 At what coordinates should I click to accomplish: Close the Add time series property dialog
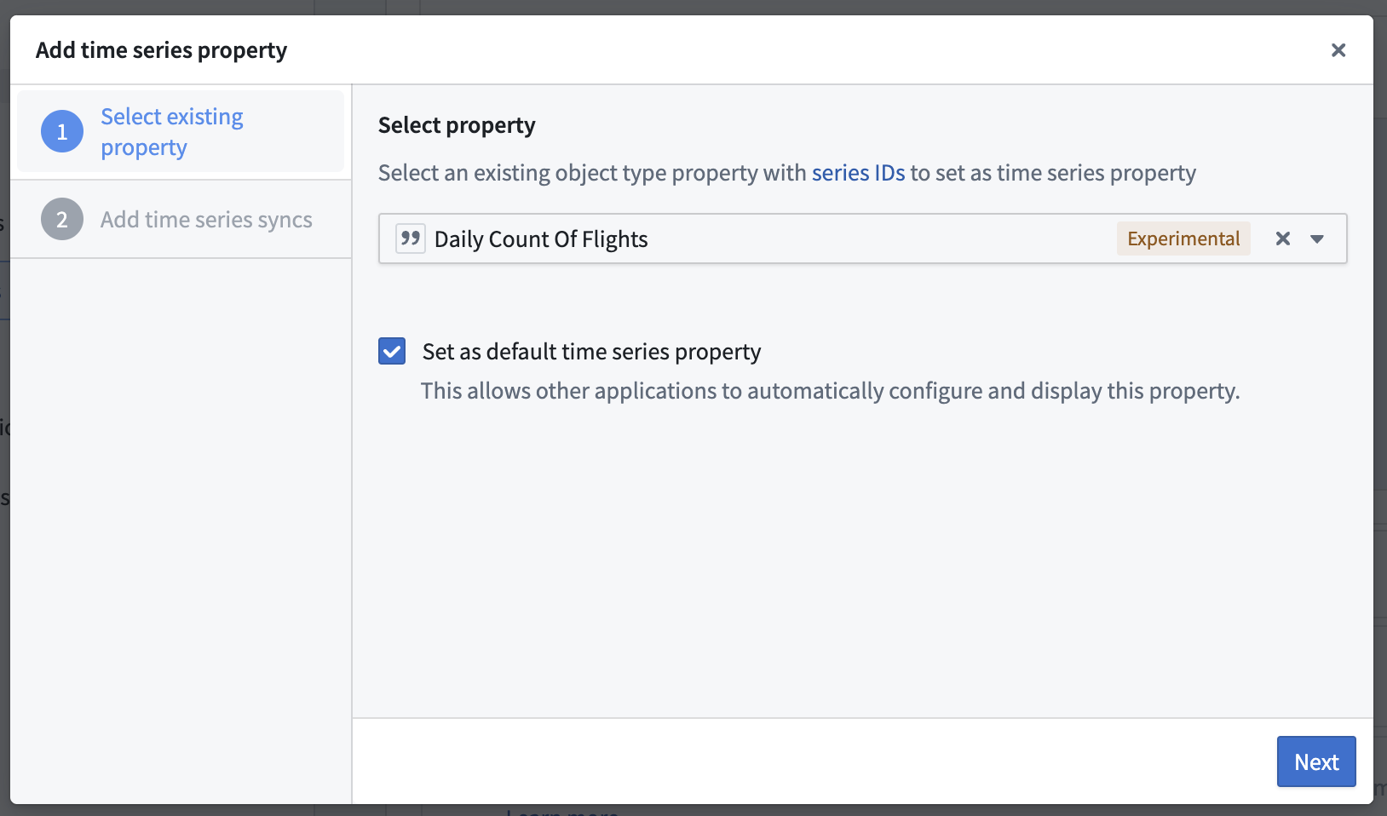[x=1338, y=50]
